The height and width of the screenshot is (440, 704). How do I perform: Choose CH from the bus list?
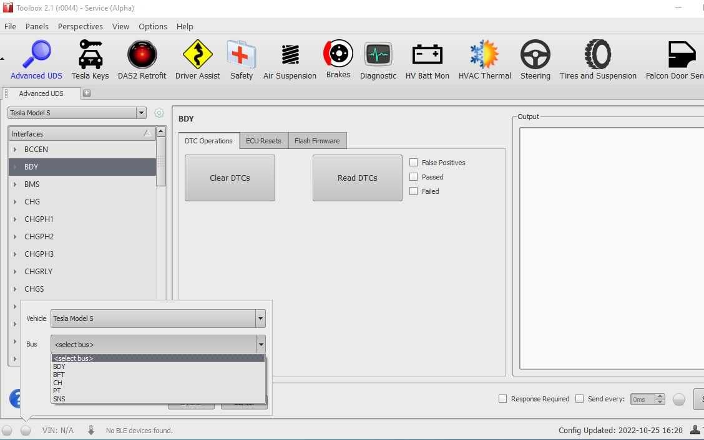coord(158,383)
